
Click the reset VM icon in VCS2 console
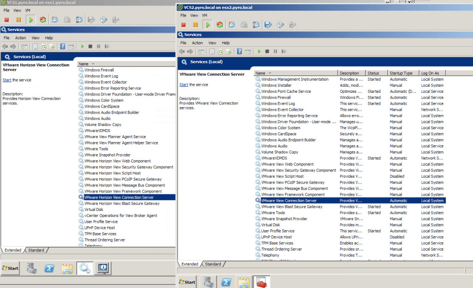[219, 25]
